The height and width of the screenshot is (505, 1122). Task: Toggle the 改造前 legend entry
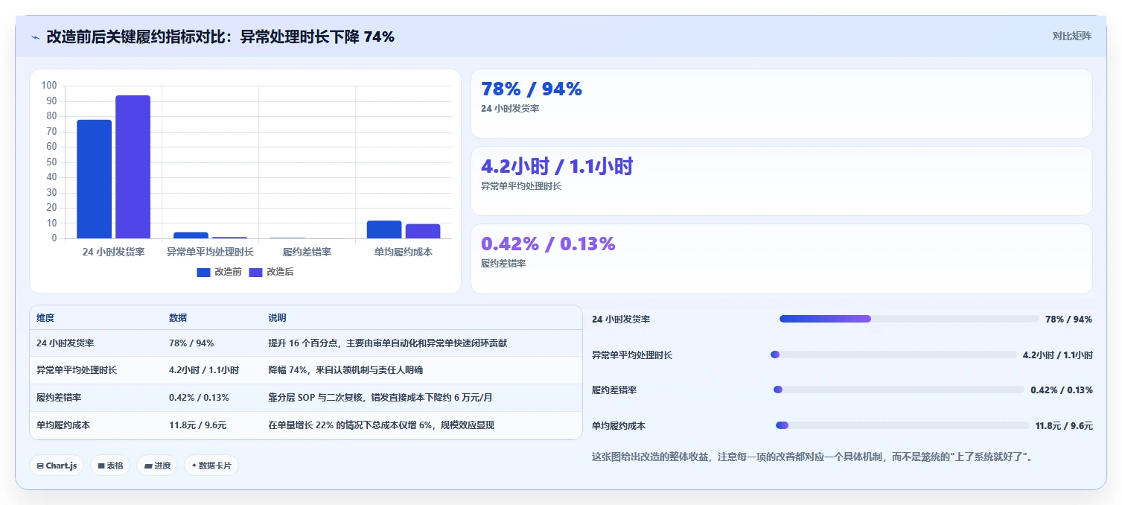pos(219,272)
